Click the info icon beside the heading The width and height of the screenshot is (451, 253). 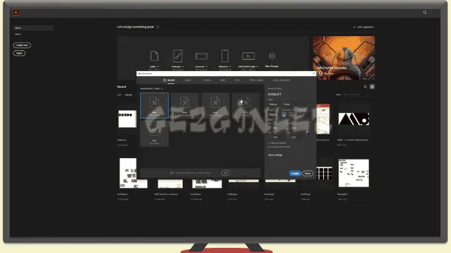coord(157,27)
